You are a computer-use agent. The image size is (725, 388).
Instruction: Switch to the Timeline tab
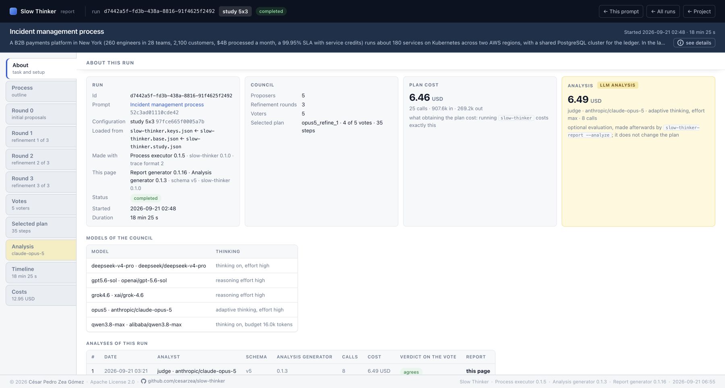41,272
